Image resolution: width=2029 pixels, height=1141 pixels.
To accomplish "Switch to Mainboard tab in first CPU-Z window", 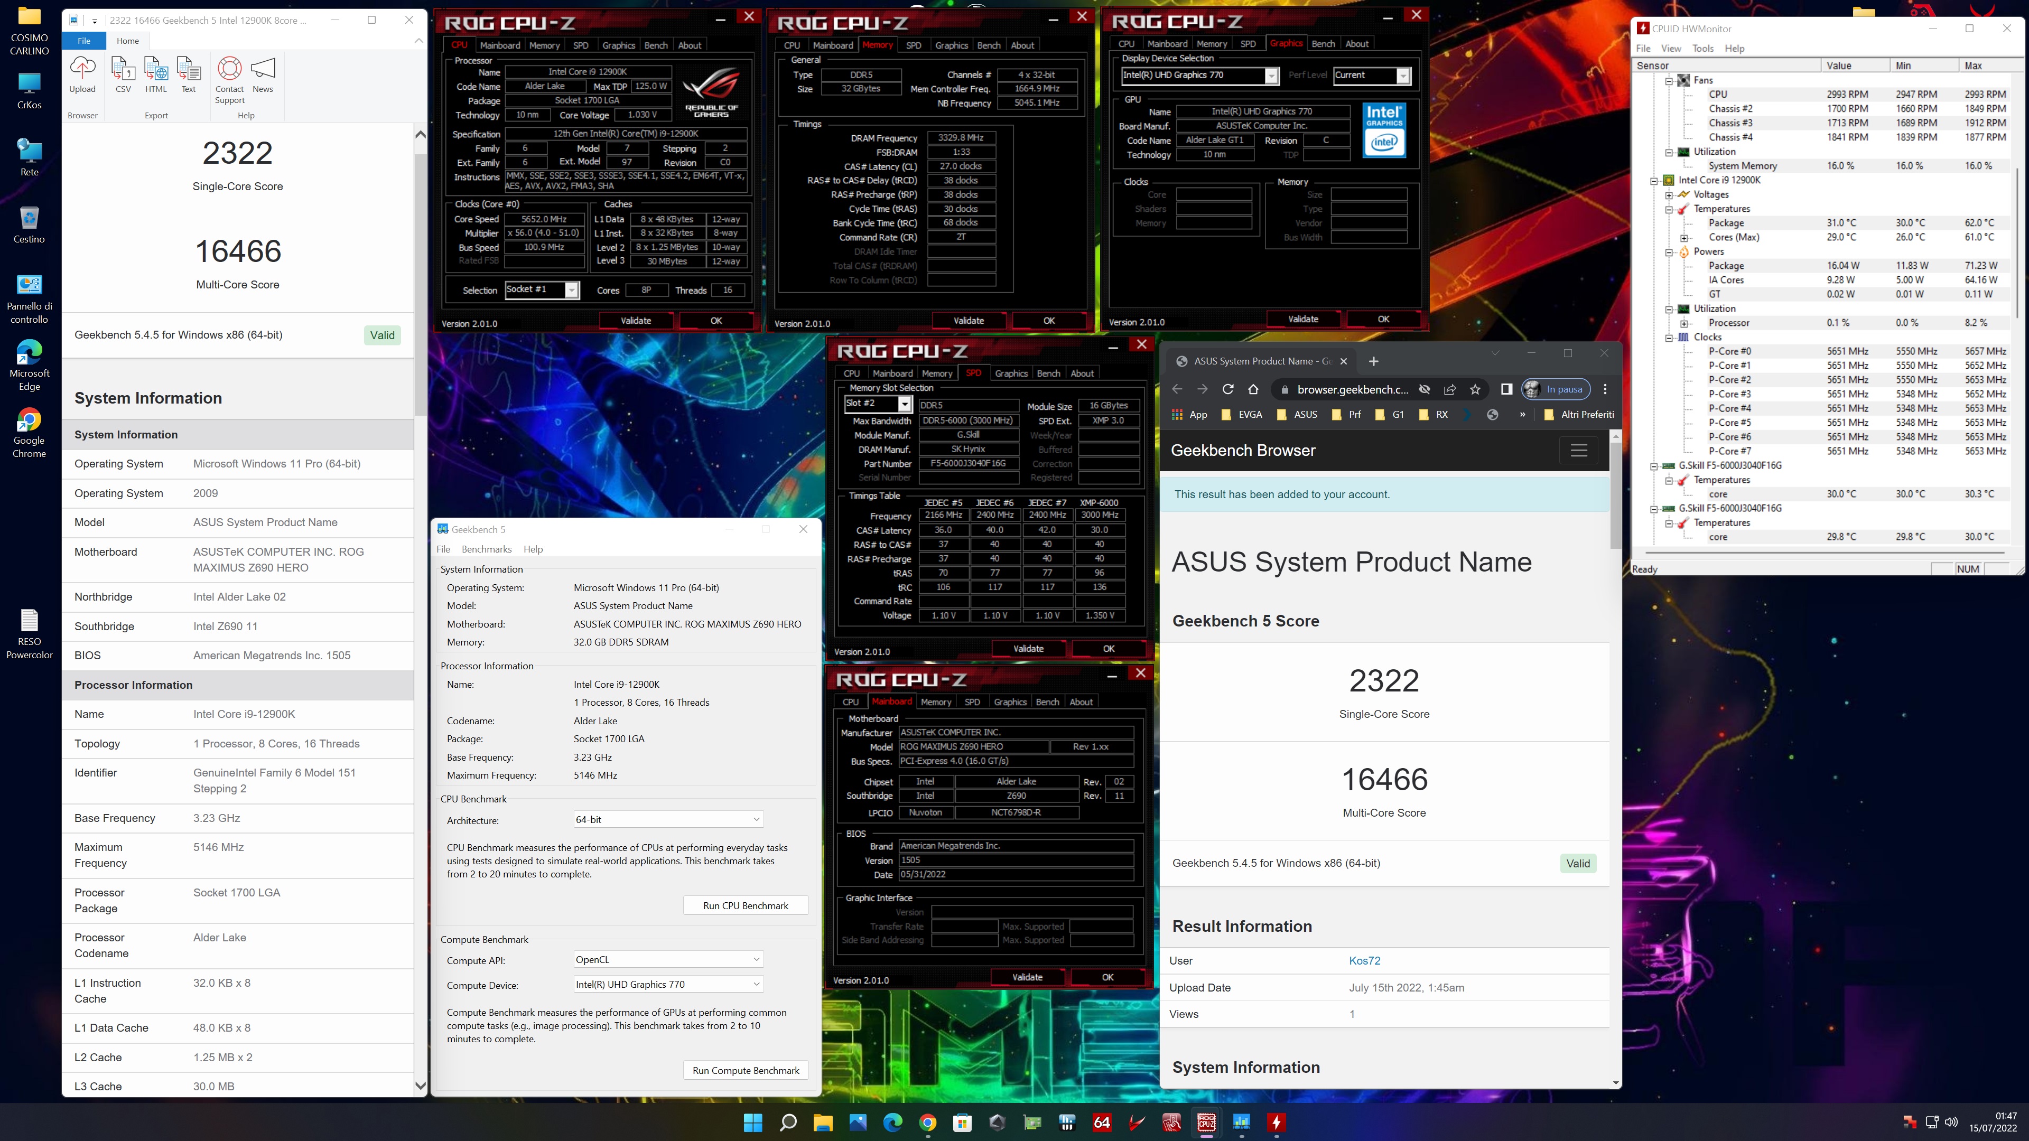I will pyautogui.click(x=499, y=45).
